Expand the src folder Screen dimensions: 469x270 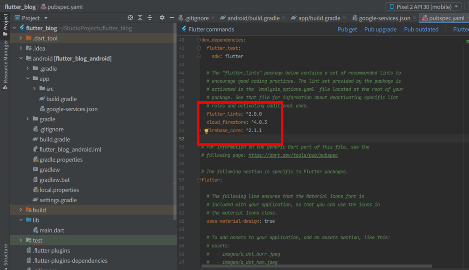[35, 89]
